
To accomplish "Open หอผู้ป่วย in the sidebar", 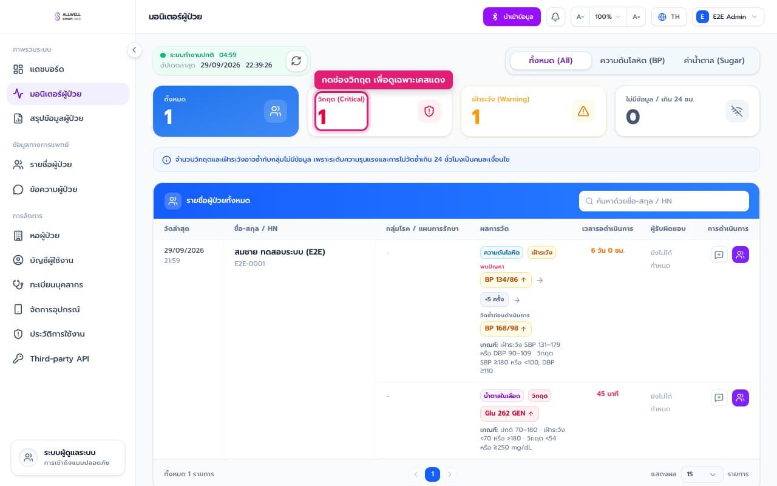I will click(68, 236).
